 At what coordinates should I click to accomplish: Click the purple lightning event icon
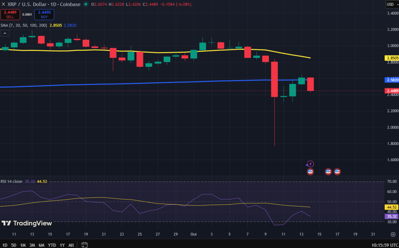310,164
